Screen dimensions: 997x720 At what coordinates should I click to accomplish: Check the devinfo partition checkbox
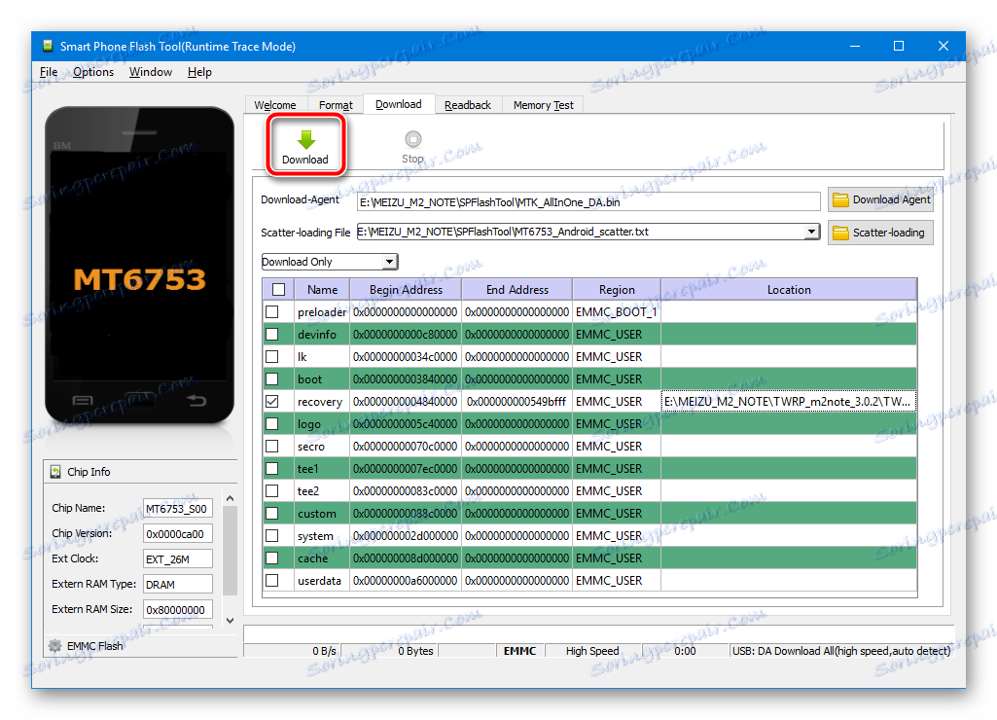pyautogui.click(x=272, y=334)
